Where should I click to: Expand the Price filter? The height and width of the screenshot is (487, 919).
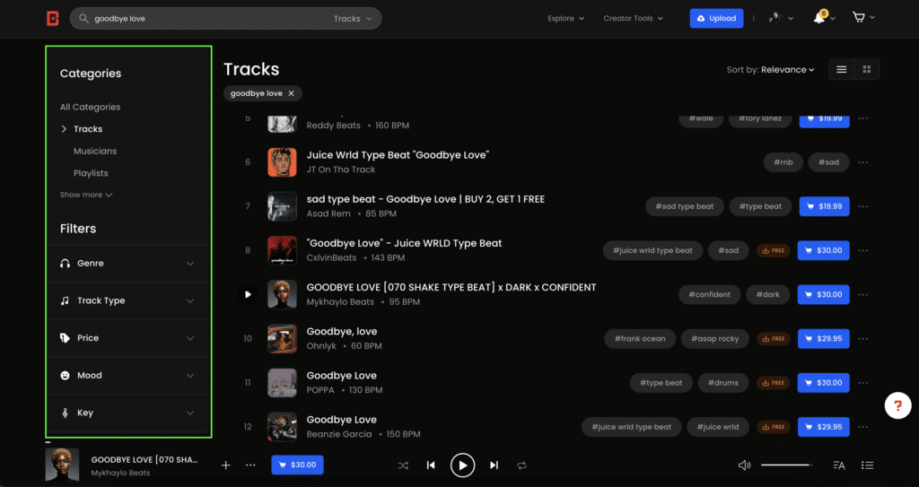(x=127, y=338)
